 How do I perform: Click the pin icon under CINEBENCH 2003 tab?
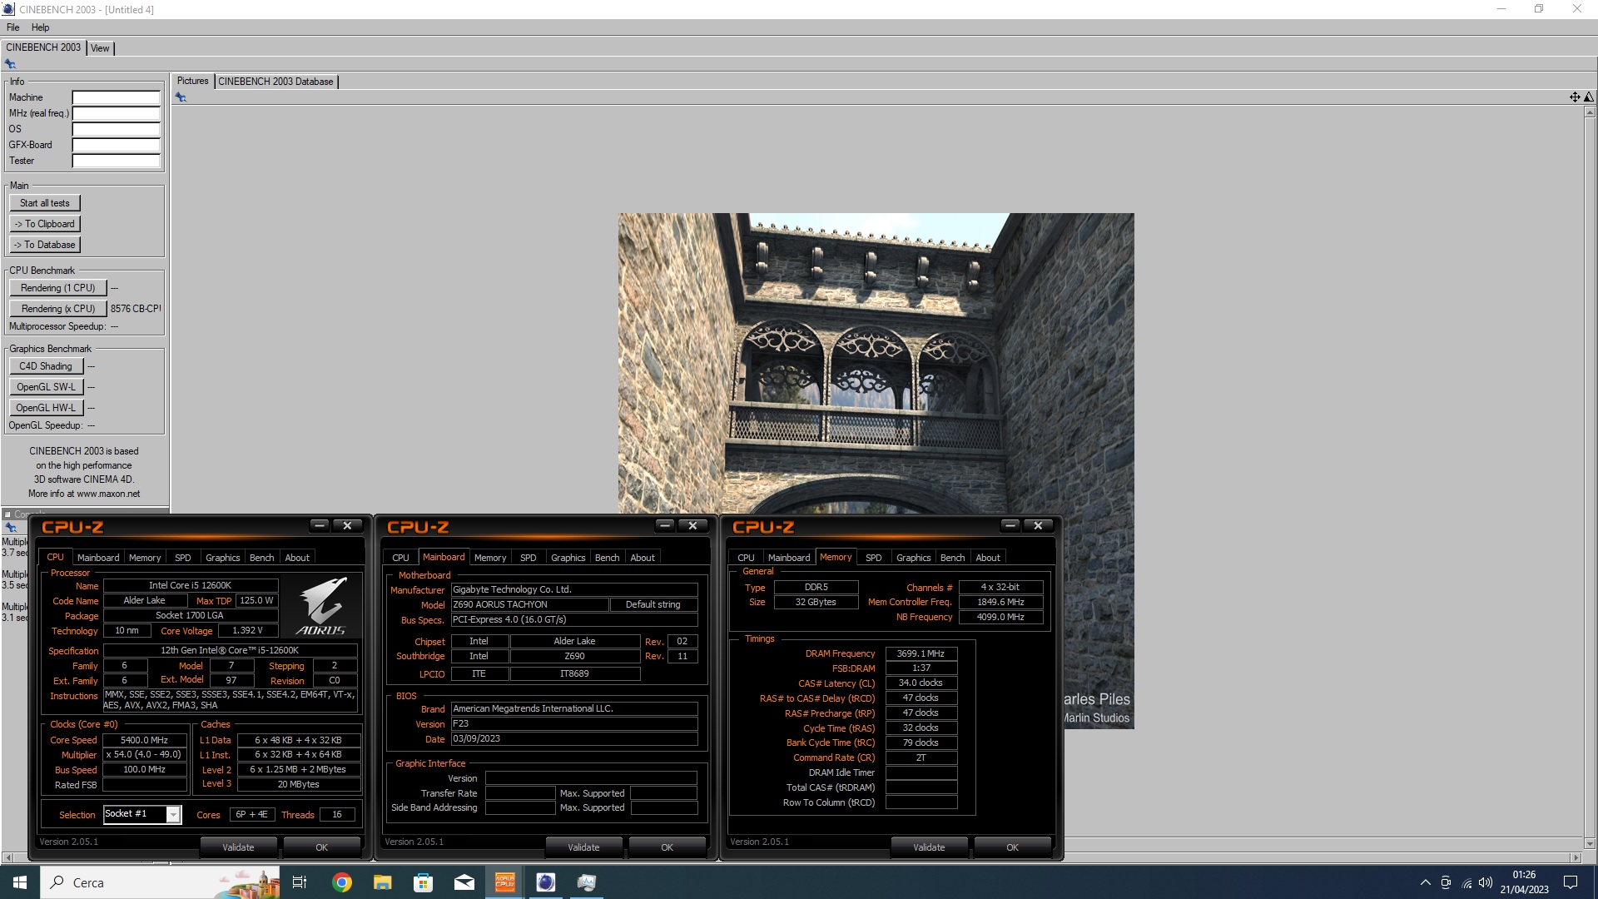coord(10,64)
